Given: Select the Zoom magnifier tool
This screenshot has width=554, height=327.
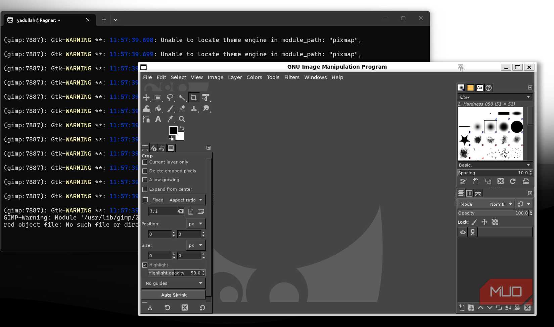Looking at the screenshot, I should [x=182, y=119].
